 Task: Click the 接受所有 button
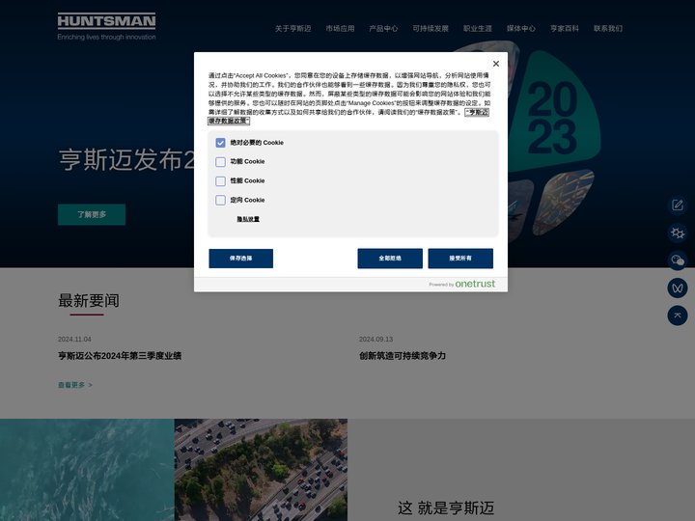click(460, 259)
